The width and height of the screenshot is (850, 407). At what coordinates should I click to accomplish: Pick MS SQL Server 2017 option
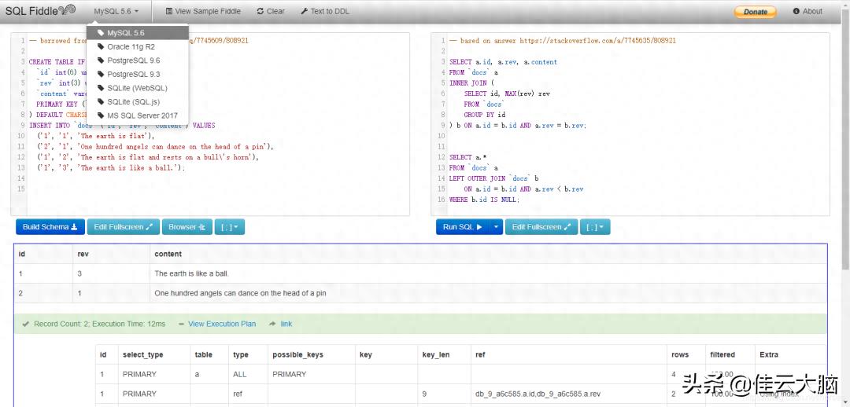click(142, 115)
